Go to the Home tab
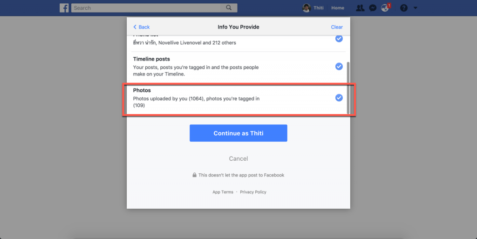Viewport: 477px width, 239px height. point(338,8)
